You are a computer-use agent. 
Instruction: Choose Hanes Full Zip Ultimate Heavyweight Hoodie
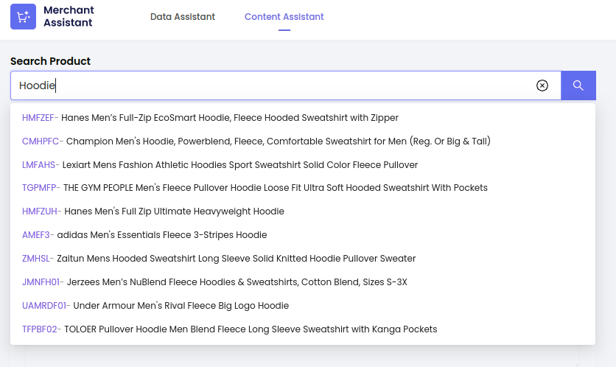(303, 212)
